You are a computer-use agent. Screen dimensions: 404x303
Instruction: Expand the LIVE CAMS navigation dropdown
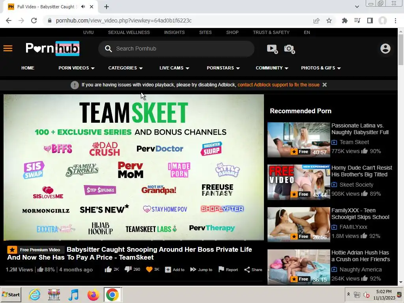174,68
